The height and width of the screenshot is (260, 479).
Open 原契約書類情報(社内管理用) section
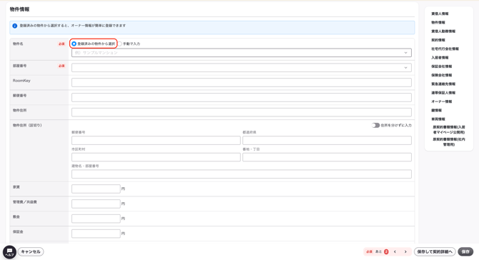click(449, 142)
